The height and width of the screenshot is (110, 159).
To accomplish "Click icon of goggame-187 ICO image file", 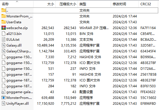I will 3,80.
